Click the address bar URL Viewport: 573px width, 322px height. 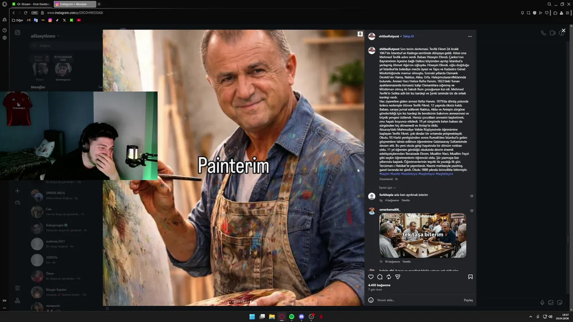(x=75, y=13)
